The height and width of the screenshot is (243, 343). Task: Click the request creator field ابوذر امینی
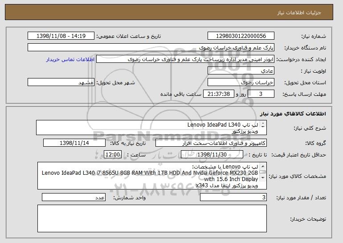coord(185,59)
